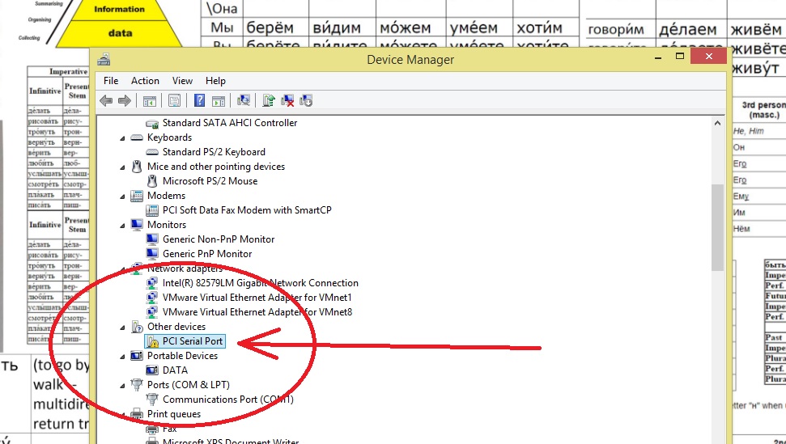The height and width of the screenshot is (444, 786).
Task: Open the Action menu
Action: (145, 81)
